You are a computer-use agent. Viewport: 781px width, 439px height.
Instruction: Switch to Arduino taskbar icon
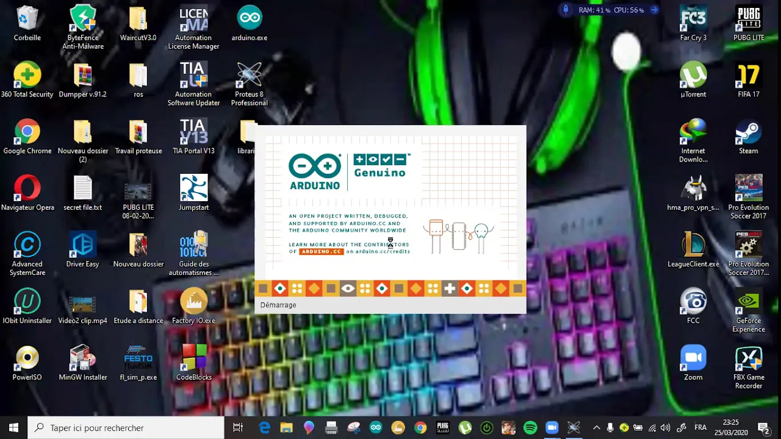pyautogui.click(x=376, y=428)
